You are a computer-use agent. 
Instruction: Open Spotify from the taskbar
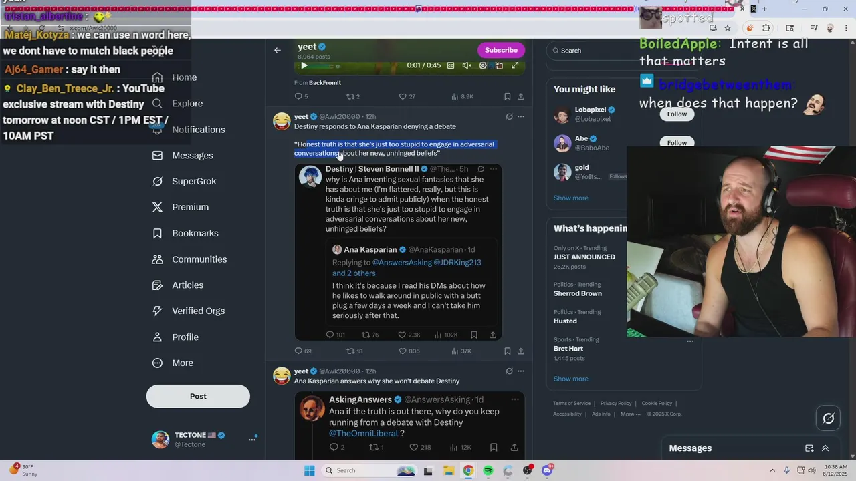pyautogui.click(x=488, y=470)
